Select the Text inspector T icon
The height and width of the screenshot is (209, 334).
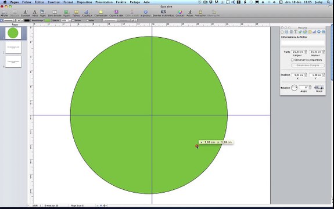(x=296, y=32)
